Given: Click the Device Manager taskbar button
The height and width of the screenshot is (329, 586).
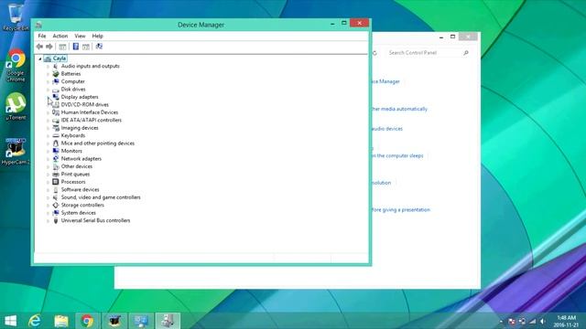Looking at the screenshot, I should coord(168,321).
